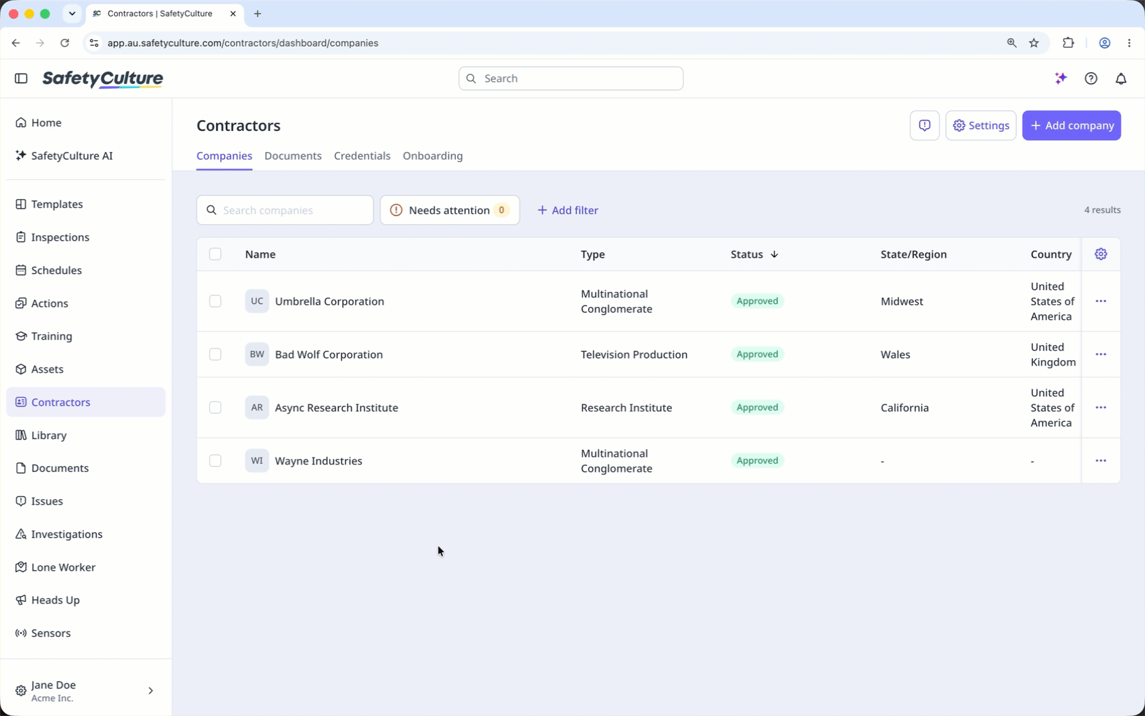Click the Country column header
The width and height of the screenshot is (1145, 716).
click(1051, 254)
